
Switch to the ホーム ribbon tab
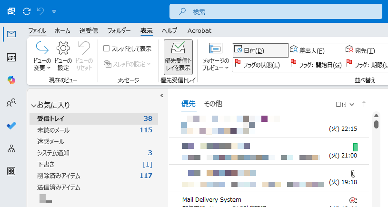(62, 30)
